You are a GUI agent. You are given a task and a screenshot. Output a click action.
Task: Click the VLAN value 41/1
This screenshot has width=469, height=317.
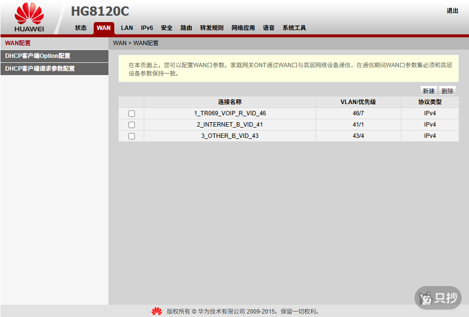coord(358,125)
